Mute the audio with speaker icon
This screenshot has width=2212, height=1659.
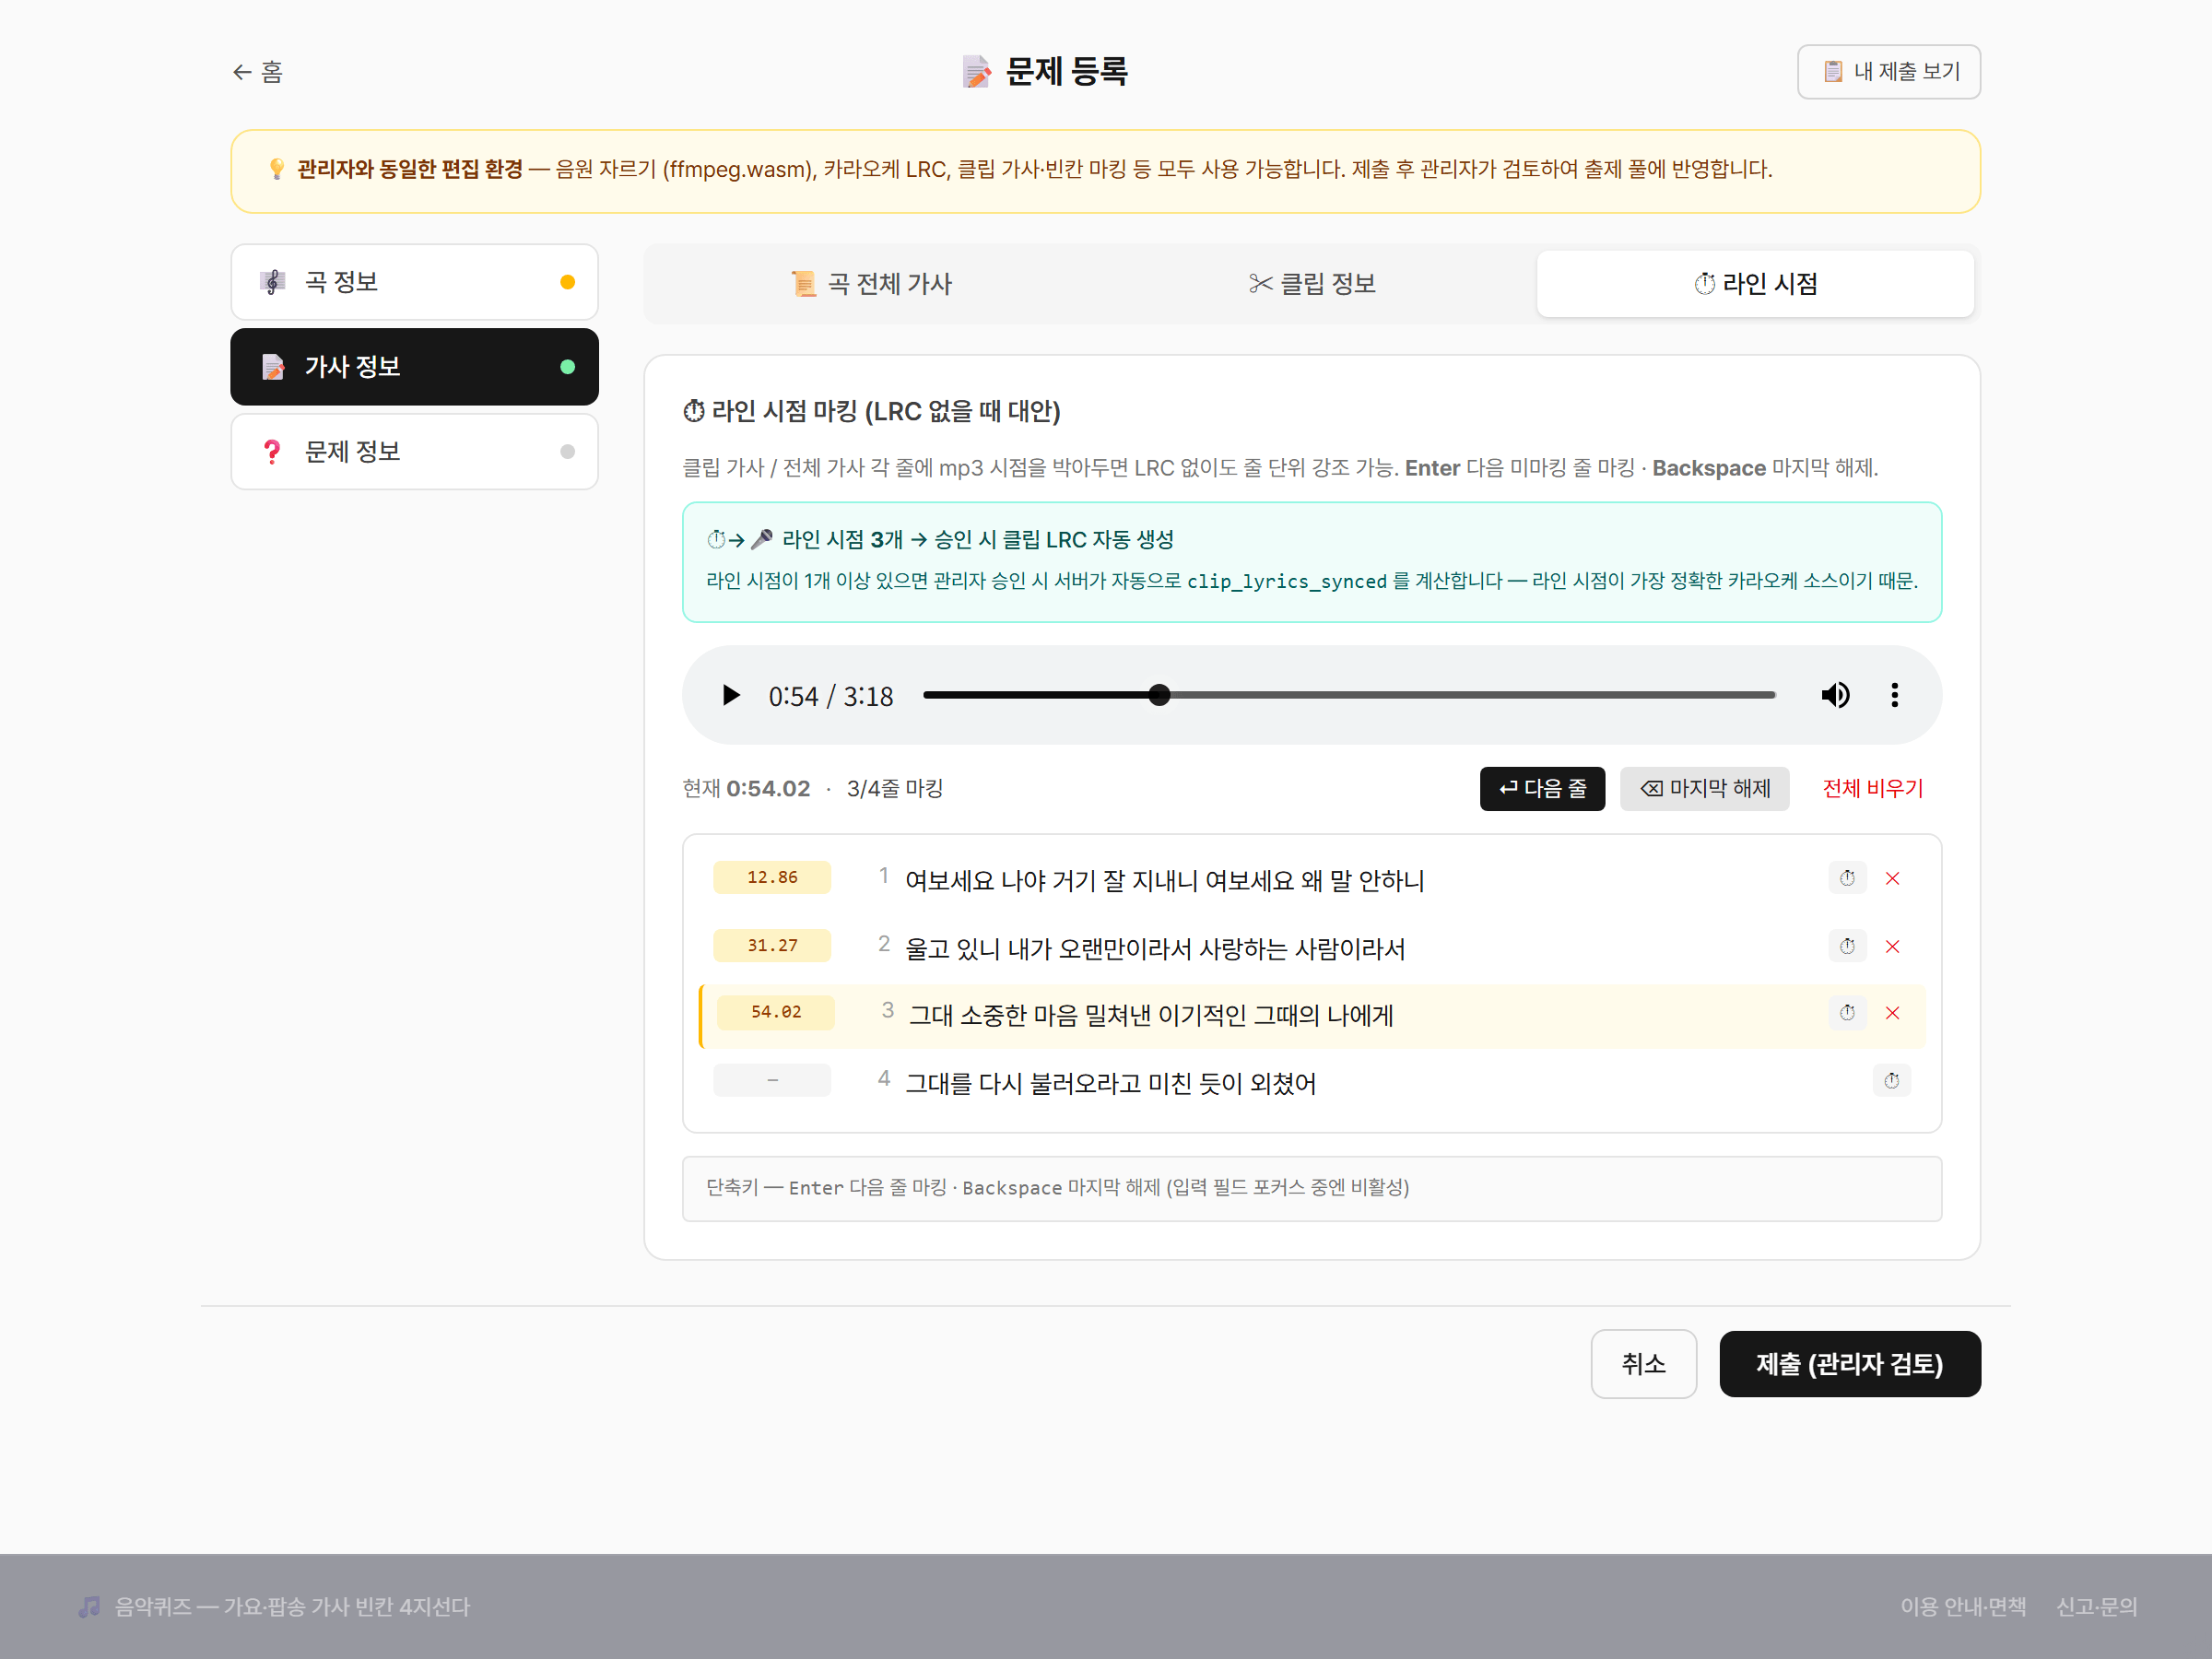click(x=1835, y=695)
